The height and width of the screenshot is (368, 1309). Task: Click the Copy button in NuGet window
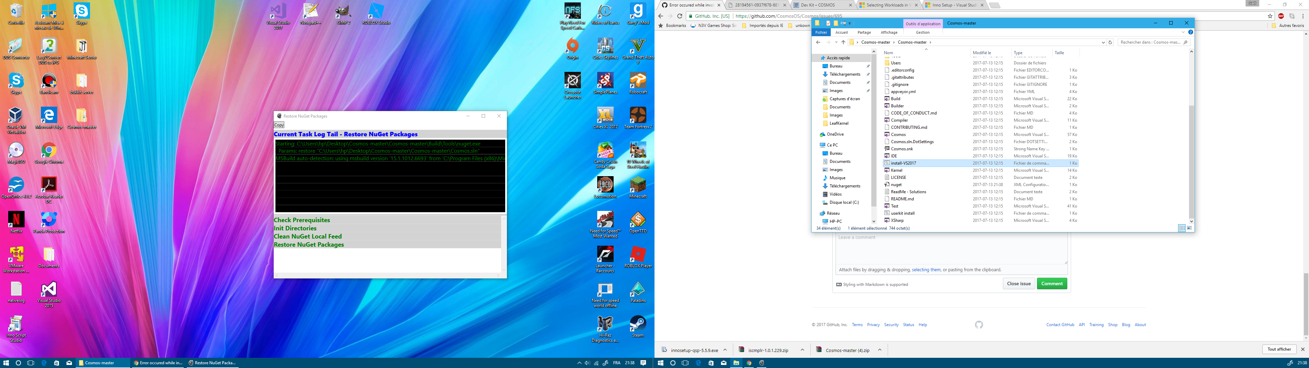point(279,125)
